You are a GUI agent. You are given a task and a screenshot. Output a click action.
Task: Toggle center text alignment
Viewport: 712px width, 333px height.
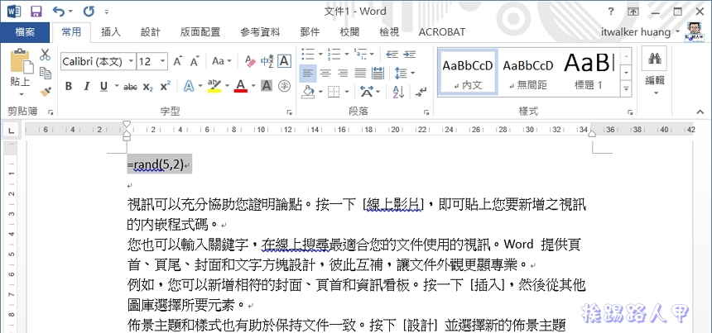324,74
